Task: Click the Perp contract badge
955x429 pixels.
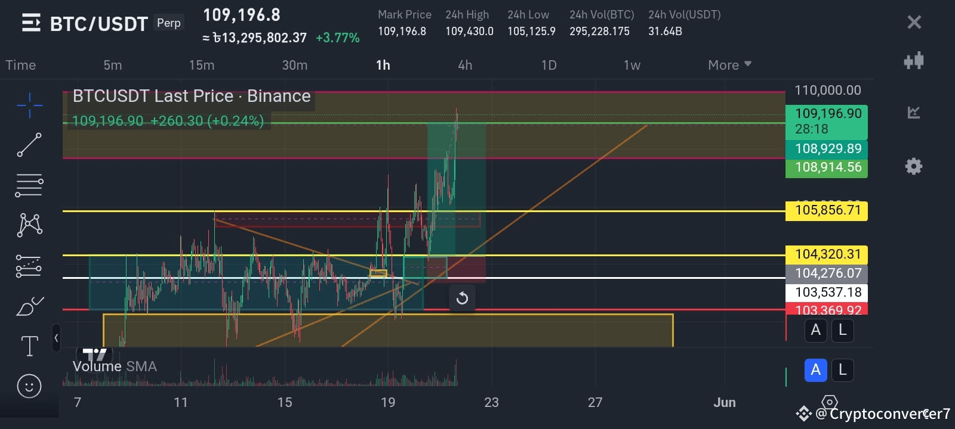Action: pyautogui.click(x=168, y=23)
